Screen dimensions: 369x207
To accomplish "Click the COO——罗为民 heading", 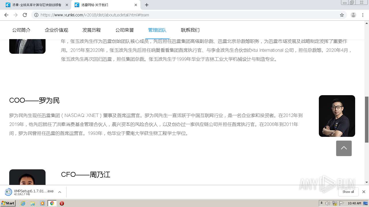I will coord(34,100).
